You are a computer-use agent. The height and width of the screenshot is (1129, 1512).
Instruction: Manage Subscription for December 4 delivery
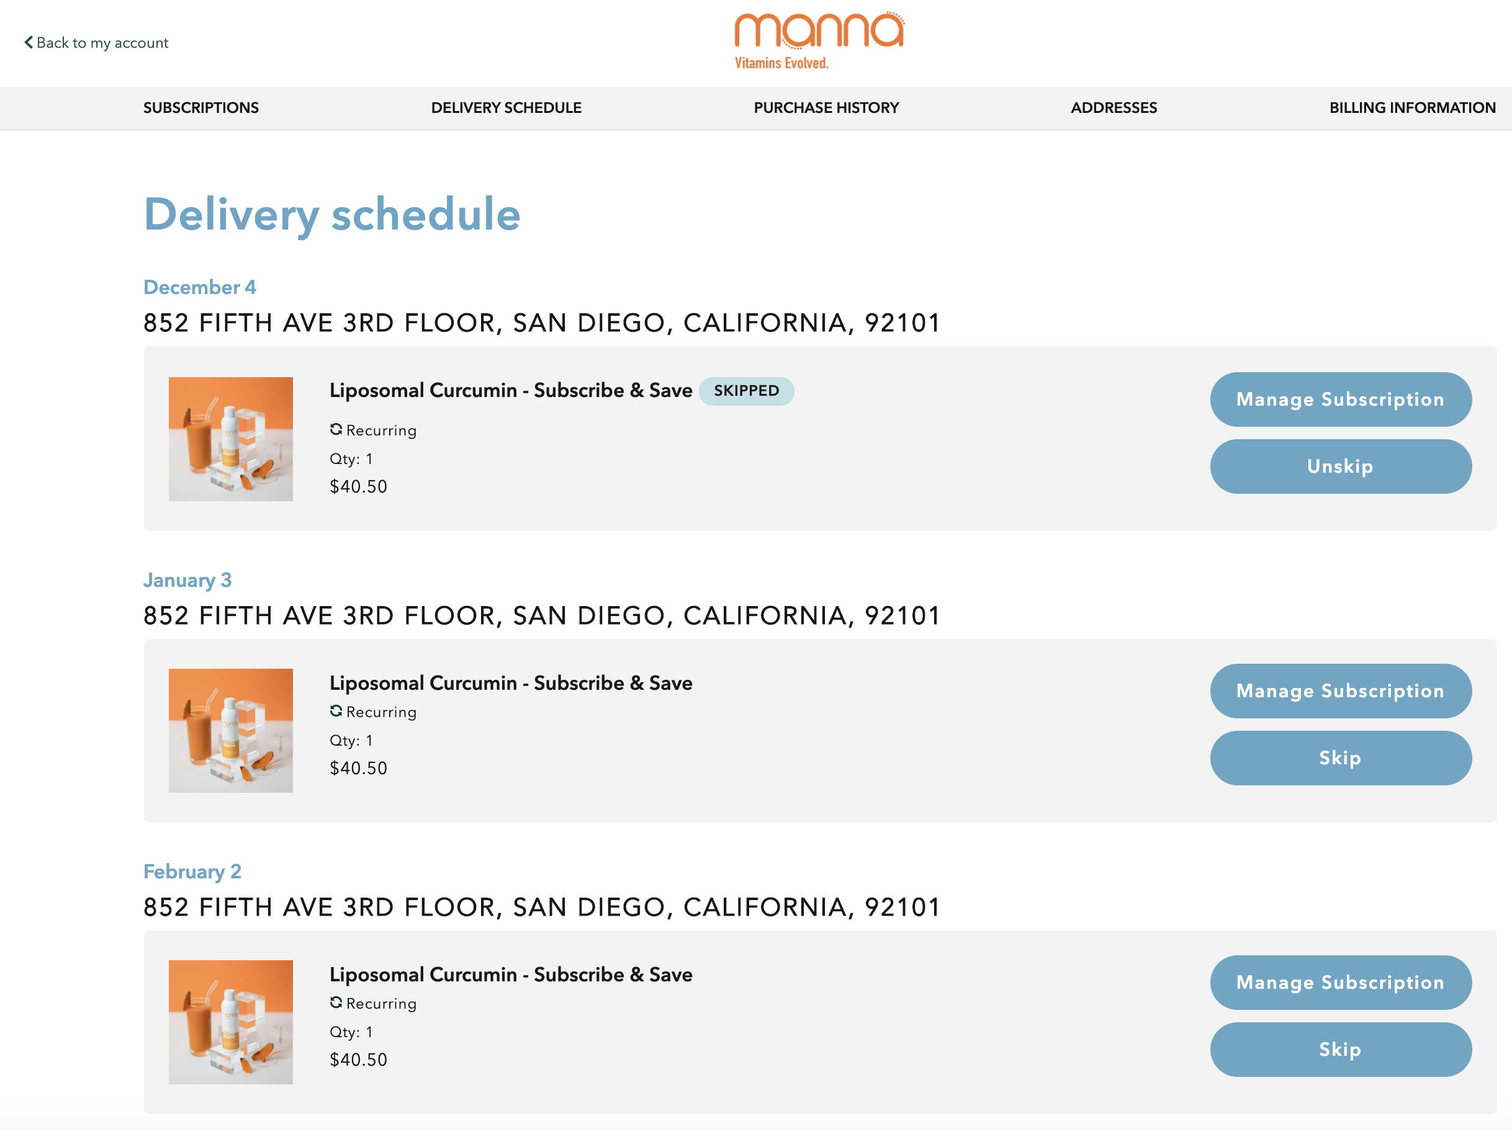coord(1341,399)
